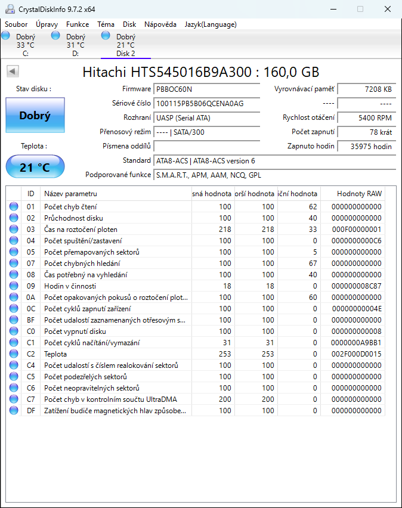This screenshot has height=508, width=402.
Task: Click the CrystalDiskInfo app icon in title bar
Action: pyautogui.click(x=10, y=9)
